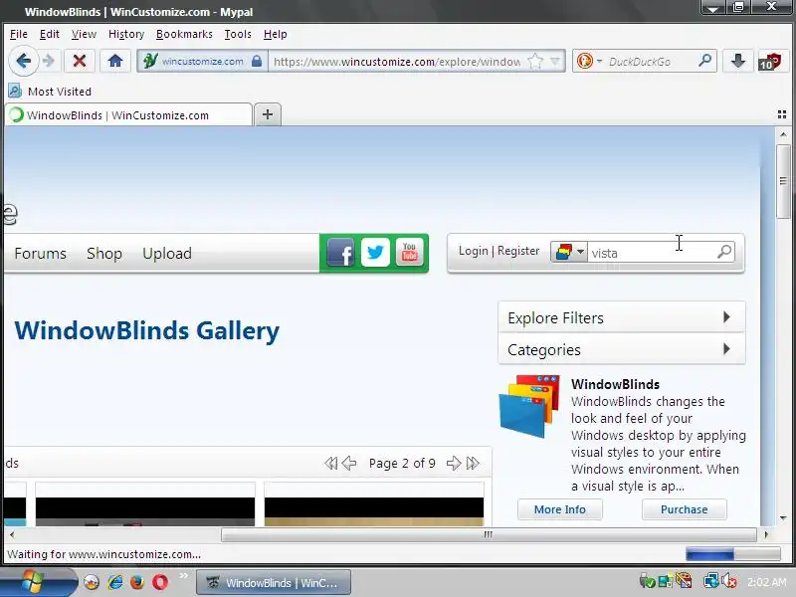
Task: Click the Register link
Action: 518,251
